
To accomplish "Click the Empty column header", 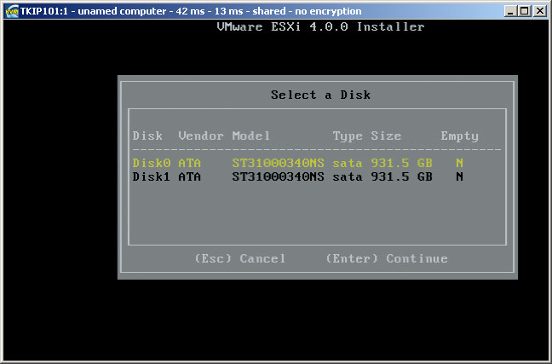I will point(459,136).
